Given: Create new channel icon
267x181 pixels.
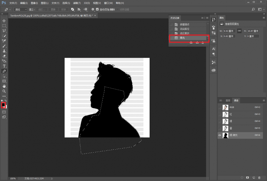Looking at the screenshot, I should pos(253,178).
